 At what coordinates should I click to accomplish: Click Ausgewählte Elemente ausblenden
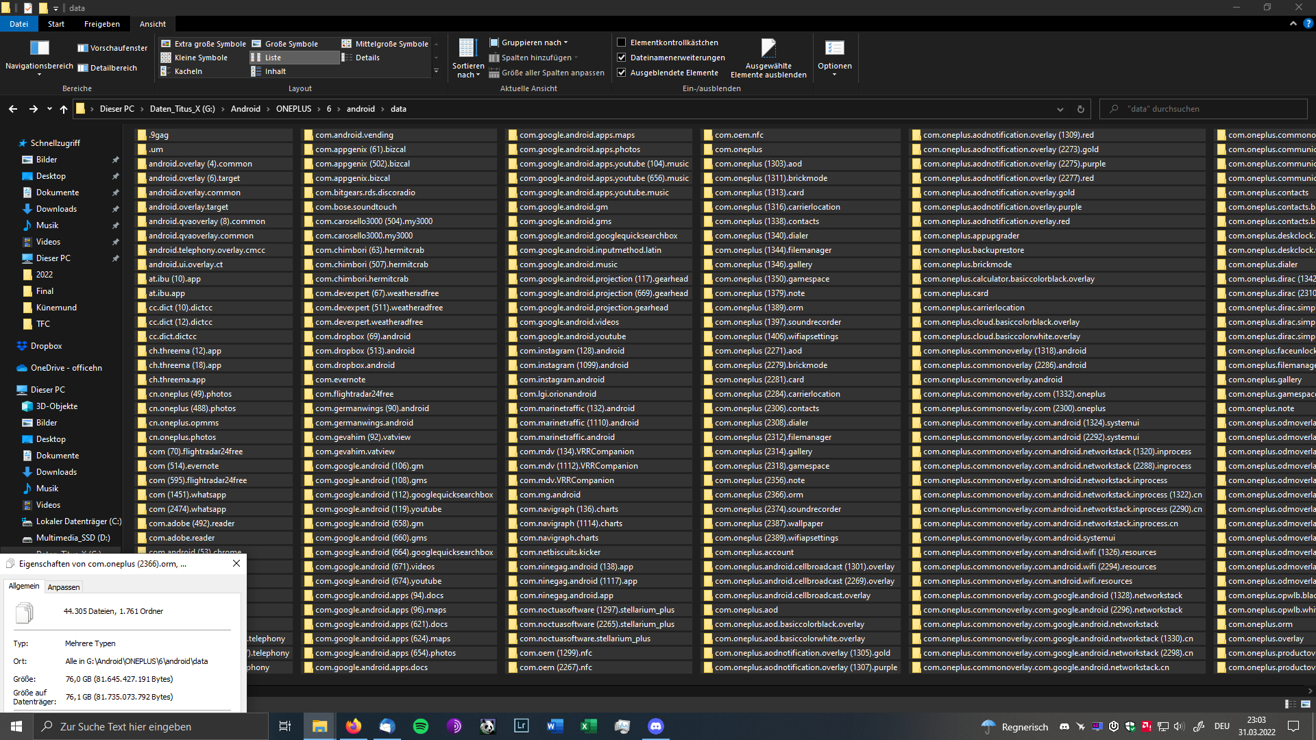768,58
